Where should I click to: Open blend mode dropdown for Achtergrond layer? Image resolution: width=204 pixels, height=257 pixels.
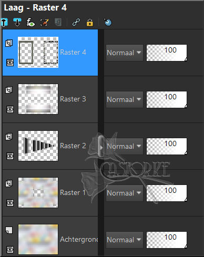pos(124,240)
